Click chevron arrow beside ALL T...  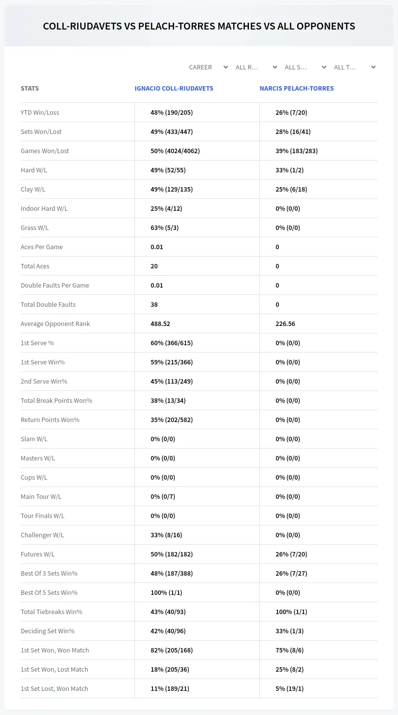tap(373, 67)
